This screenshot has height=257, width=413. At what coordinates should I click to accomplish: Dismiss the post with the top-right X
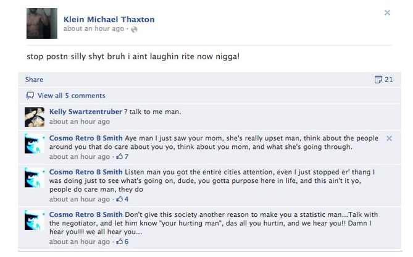[x=387, y=12]
